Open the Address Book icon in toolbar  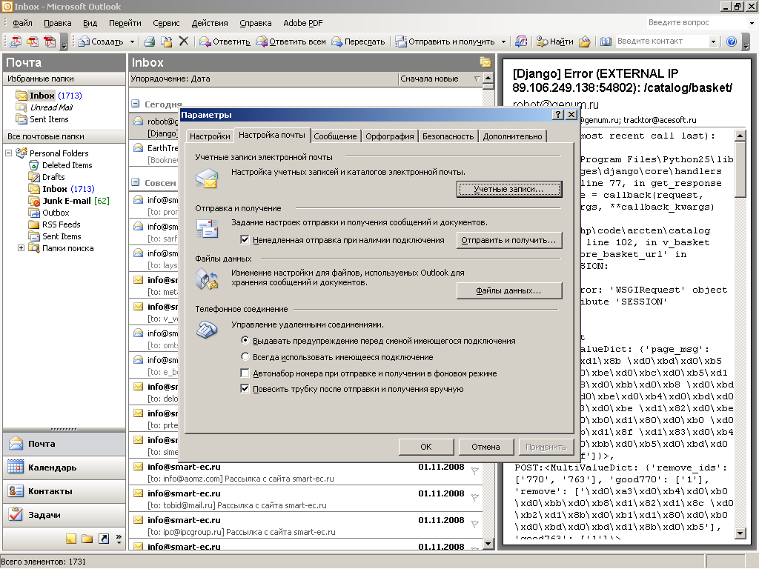point(606,41)
